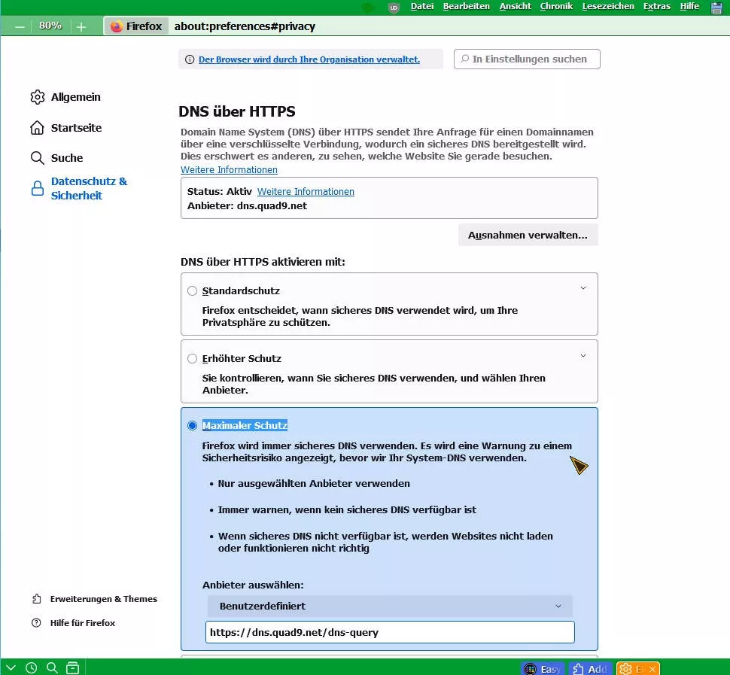Screen dimensions: 730x675
Task: Open the Chronik menu
Action: (x=556, y=6)
